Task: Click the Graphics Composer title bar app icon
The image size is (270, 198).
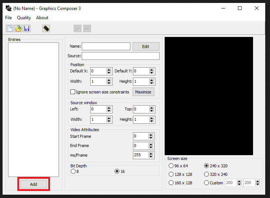Action: 8,8
